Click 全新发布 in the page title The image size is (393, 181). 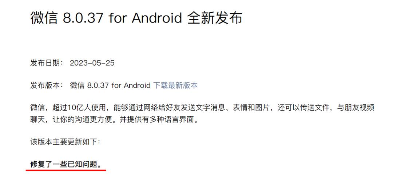pos(215,18)
